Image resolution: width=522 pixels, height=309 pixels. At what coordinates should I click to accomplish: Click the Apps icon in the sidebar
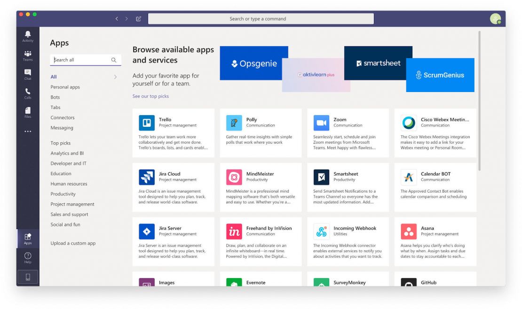pyautogui.click(x=28, y=238)
